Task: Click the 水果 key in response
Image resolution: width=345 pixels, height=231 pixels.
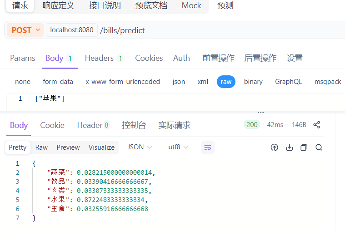Action: coord(58,200)
